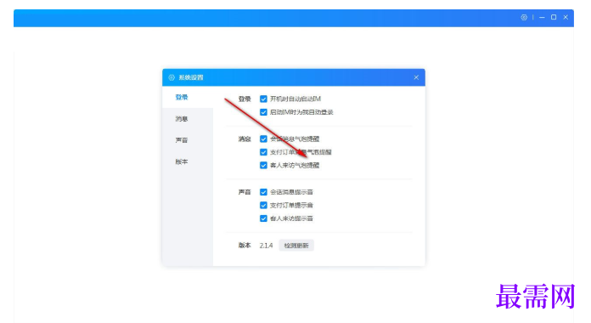Viewport: 591px width, 323px height.
Task: Uncheck 启动IM时为我自动登录
Action: (263, 112)
